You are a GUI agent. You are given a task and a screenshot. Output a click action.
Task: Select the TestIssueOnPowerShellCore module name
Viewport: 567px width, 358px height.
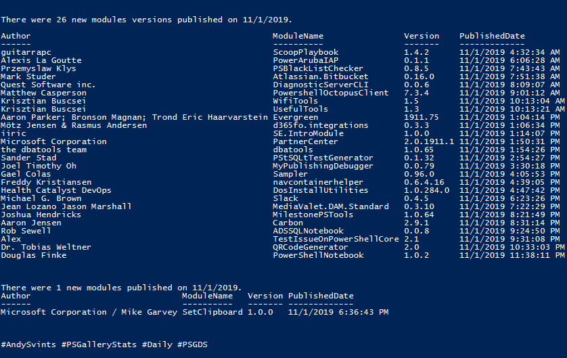click(336, 239)
